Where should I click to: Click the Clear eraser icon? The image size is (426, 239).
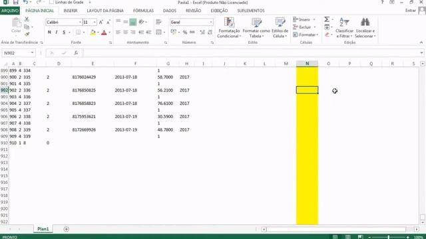point(327,35)
